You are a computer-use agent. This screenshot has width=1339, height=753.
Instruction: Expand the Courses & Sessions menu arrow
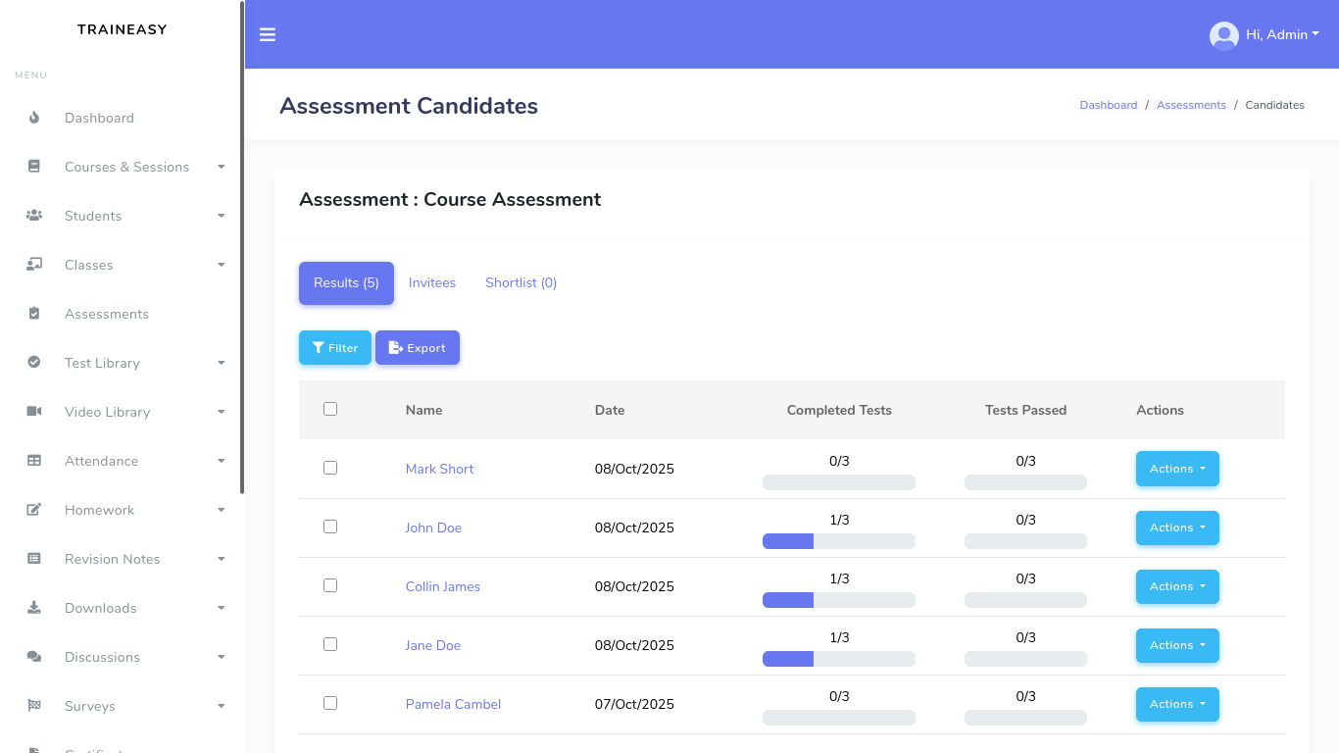coord(222,167)
